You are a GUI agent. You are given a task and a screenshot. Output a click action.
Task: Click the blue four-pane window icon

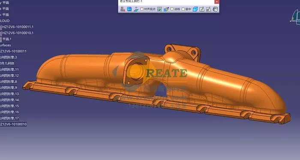129,9
